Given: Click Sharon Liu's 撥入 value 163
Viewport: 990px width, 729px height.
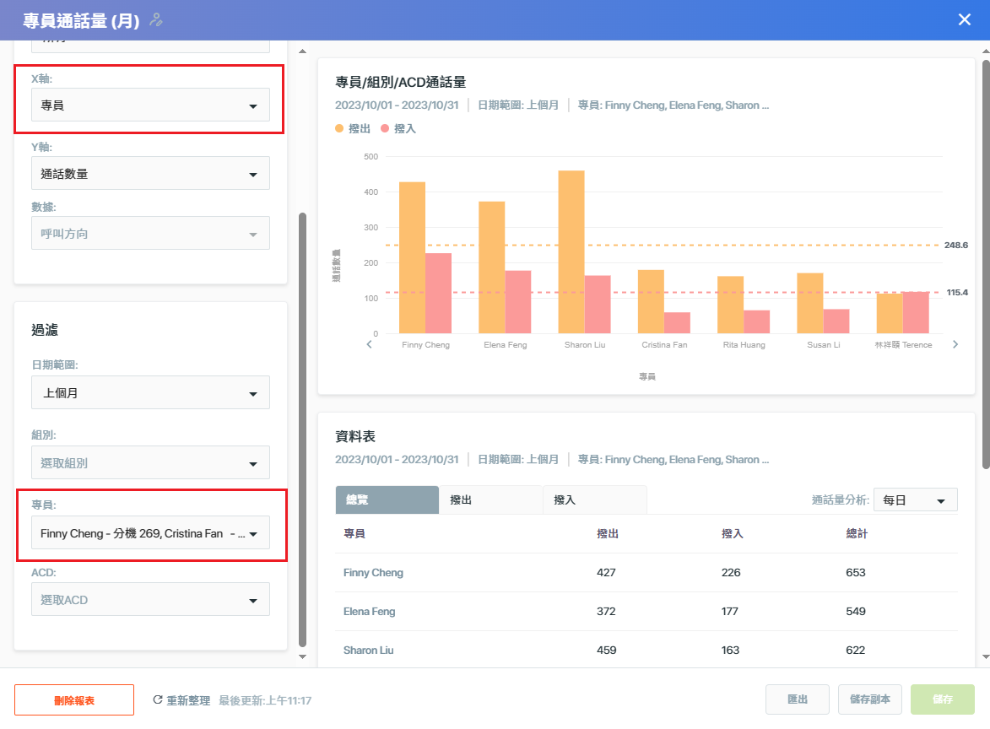Looking at the screenshot, I should click(731, 650).
